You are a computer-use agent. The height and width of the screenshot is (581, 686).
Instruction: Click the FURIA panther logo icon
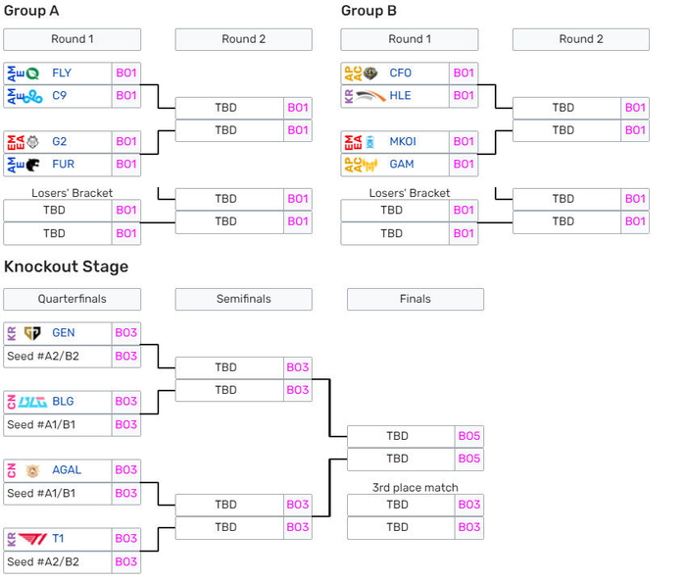[x=32, y=165]
